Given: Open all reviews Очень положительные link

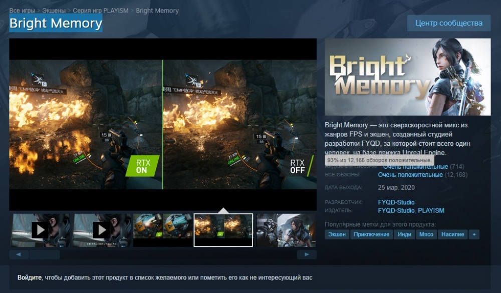Looking at the screenshot, I should (410, 175).
